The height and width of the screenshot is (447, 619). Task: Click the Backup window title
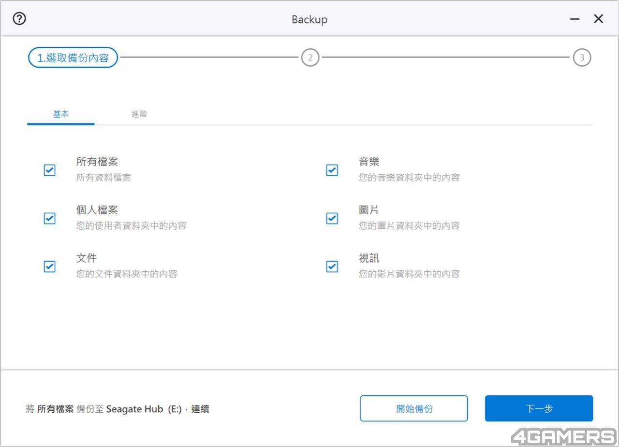tap(309, 19)
